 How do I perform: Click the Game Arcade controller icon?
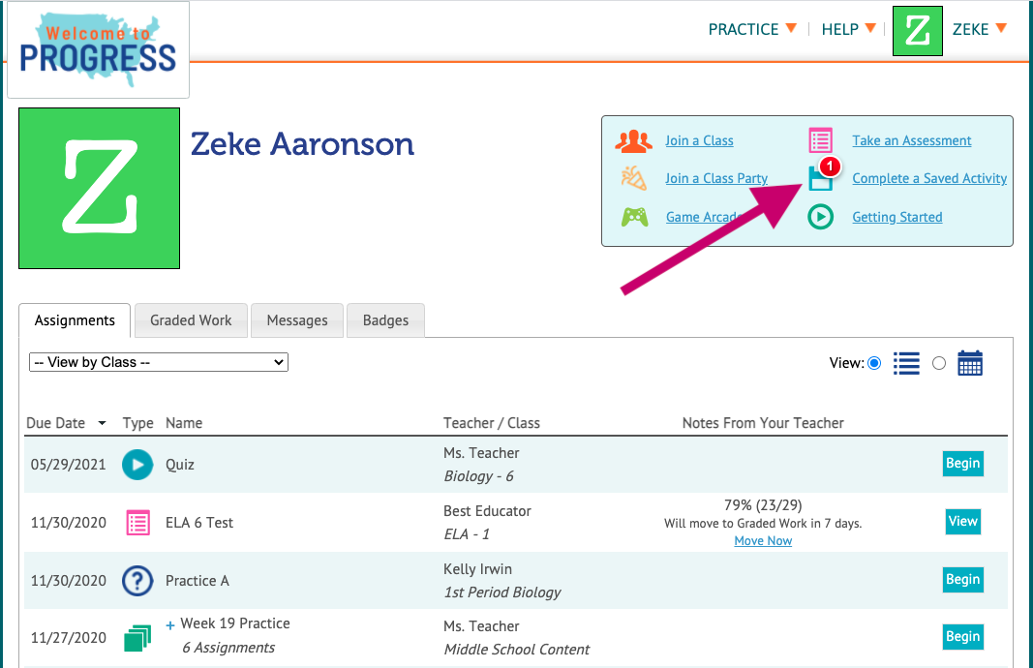pos(634,217)
